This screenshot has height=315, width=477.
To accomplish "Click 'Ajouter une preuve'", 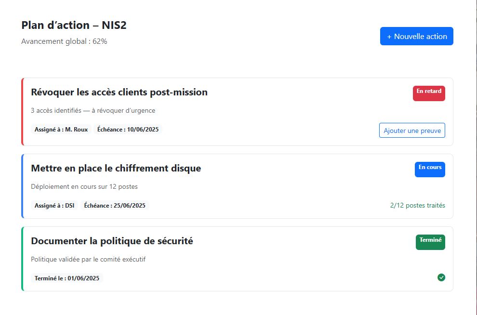I will click(x=411, y=130).
